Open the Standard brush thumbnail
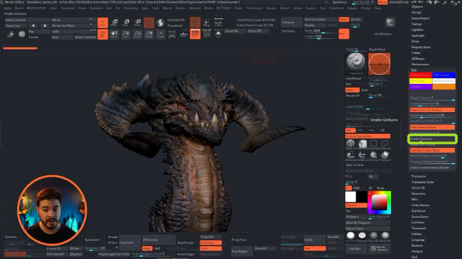The width and height of the screenshot is (462, 259). [356, 63]
